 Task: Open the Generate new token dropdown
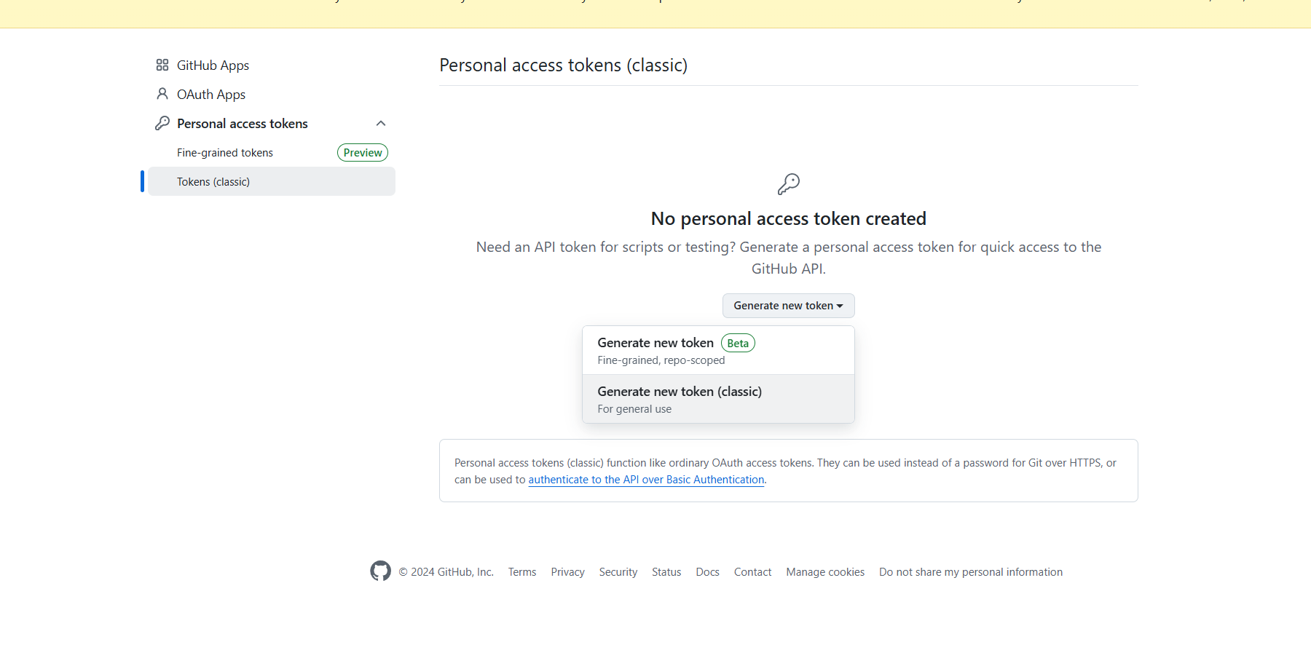[x=788, y=306]
